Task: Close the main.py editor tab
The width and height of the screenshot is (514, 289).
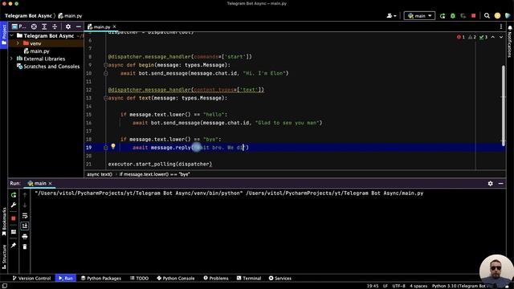Action: coord(114,26)
